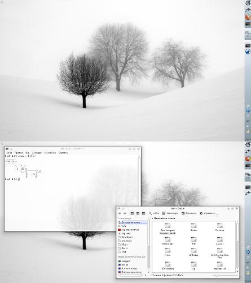The image size is (251, 283).
Task: Select the red Root folder entry in Places
Action: (x=133, y=230)
